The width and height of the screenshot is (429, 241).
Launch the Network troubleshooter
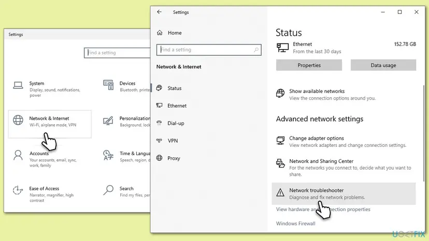pos(344,193)
